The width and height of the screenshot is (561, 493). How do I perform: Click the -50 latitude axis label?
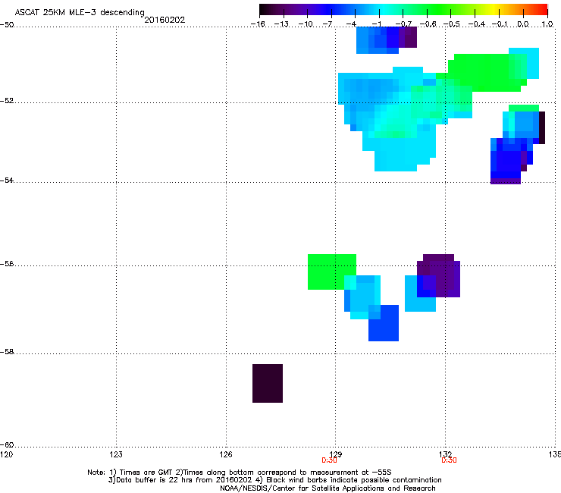[7, 25]
